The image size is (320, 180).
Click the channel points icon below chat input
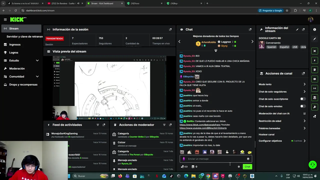pyautogui.click(x=182, y=167)
